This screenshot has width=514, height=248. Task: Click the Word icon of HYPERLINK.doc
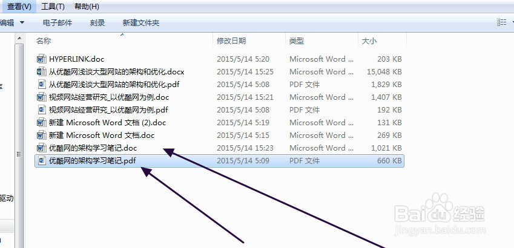tap(41, 59)
